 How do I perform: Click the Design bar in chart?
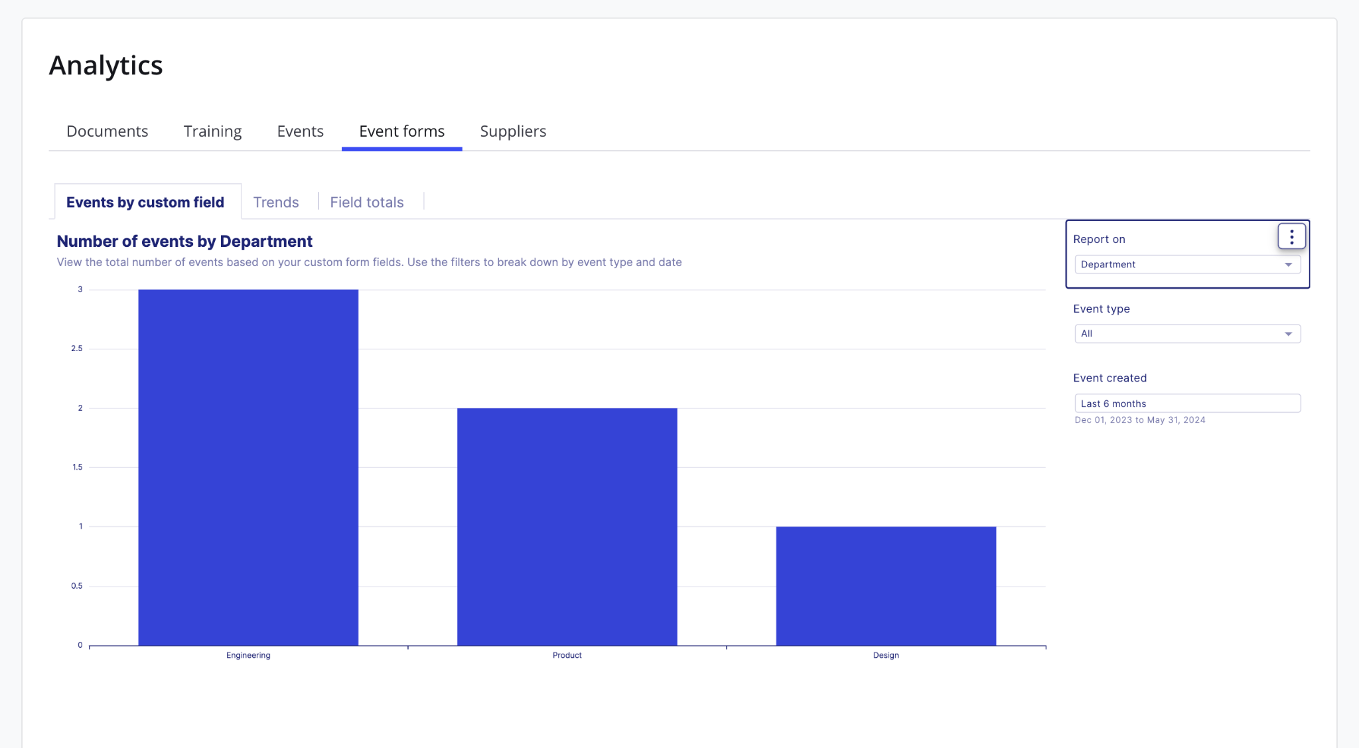tap(886, 586)
